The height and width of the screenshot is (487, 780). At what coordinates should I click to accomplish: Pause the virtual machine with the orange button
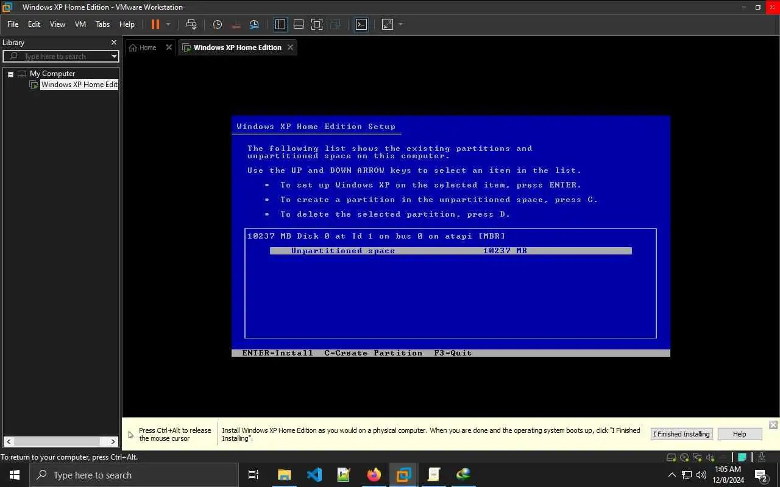[x=155, y=24]
